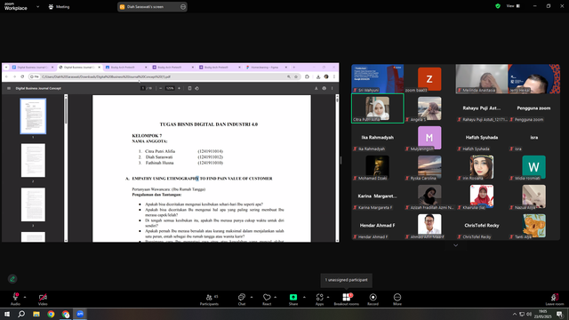
Task: Select Widia rosmiati's W avatar tile
Action: coord(533,167)
